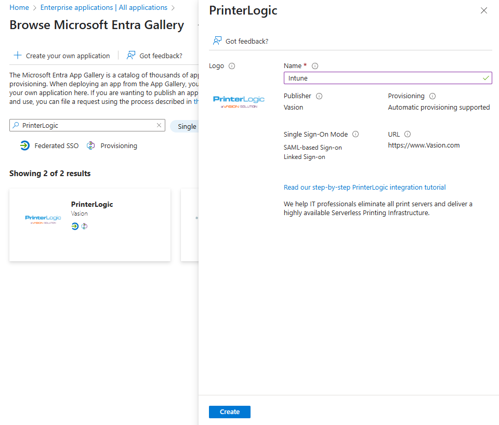The image size is (499, 425).
Task: Clear the PrinterLogic search box
Action: pos(159,125)
